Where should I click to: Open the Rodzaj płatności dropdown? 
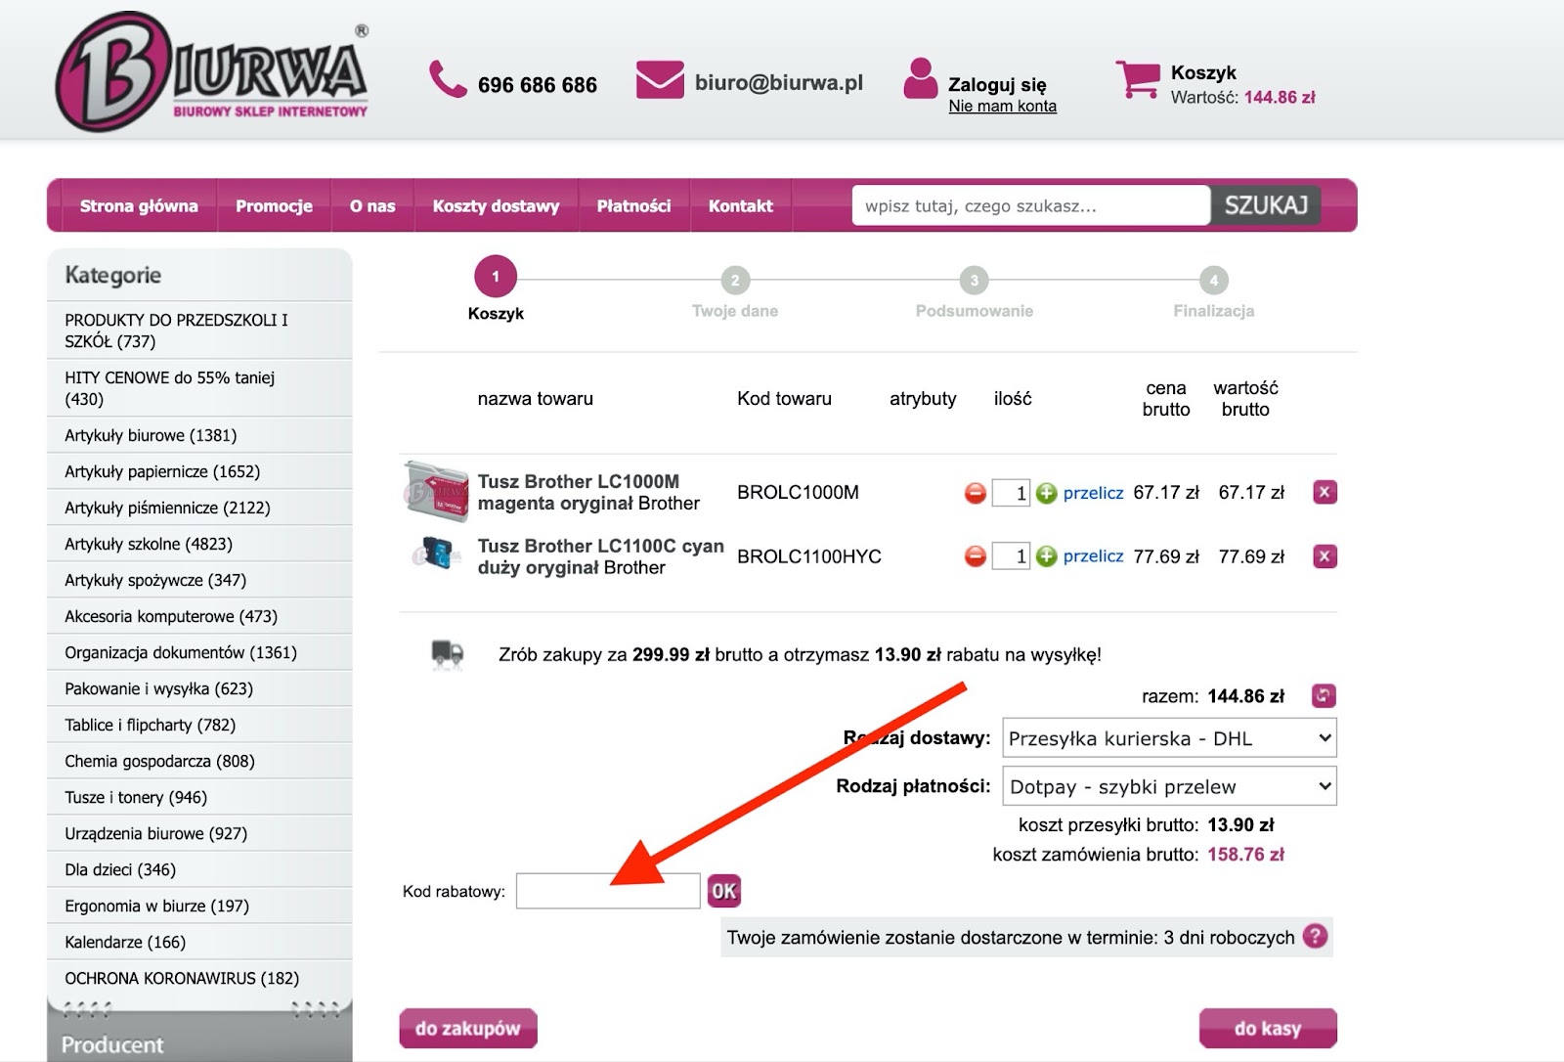[x=1169, y=786]
